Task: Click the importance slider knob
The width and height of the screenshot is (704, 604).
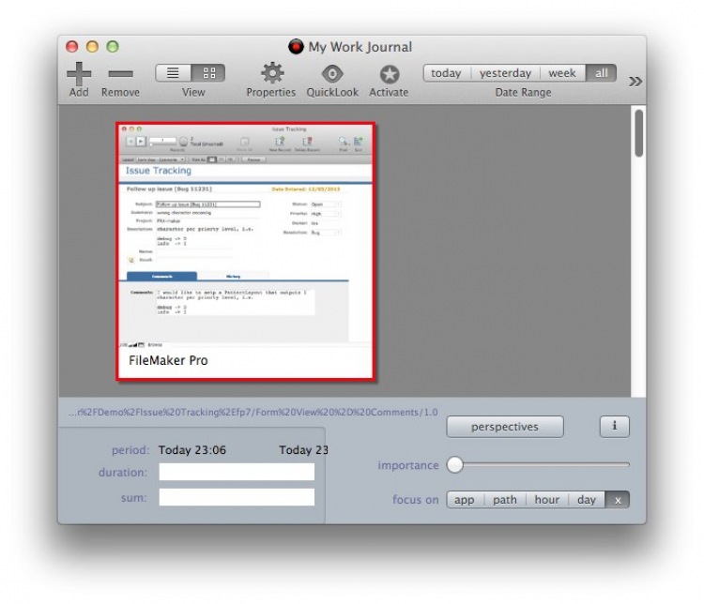Action: tap(455, 465)
